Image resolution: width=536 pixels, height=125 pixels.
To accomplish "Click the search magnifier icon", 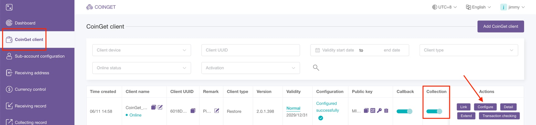I will (x=316, y=68).
